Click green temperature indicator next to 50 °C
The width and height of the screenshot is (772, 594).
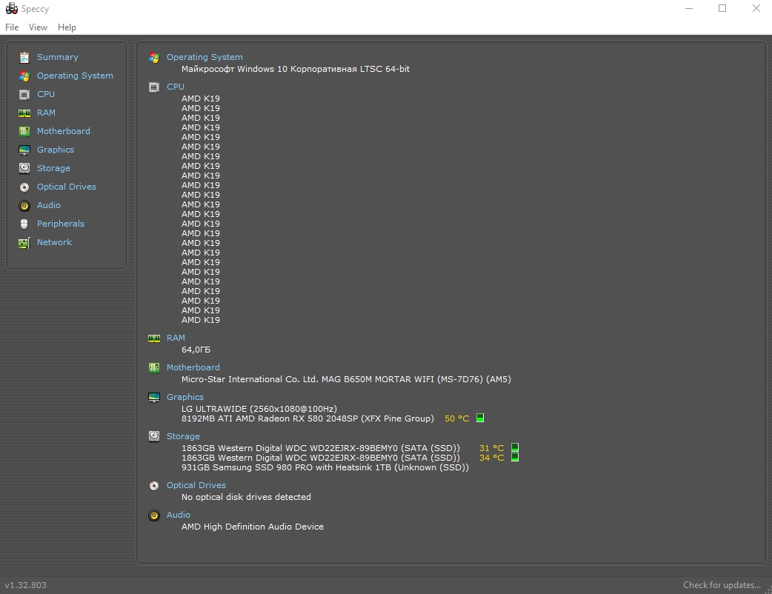pos(480,418)
